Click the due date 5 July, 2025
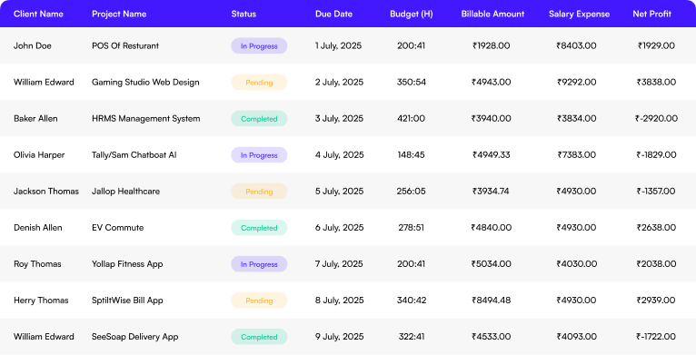The image size is (696, 355). coord(339,192)
